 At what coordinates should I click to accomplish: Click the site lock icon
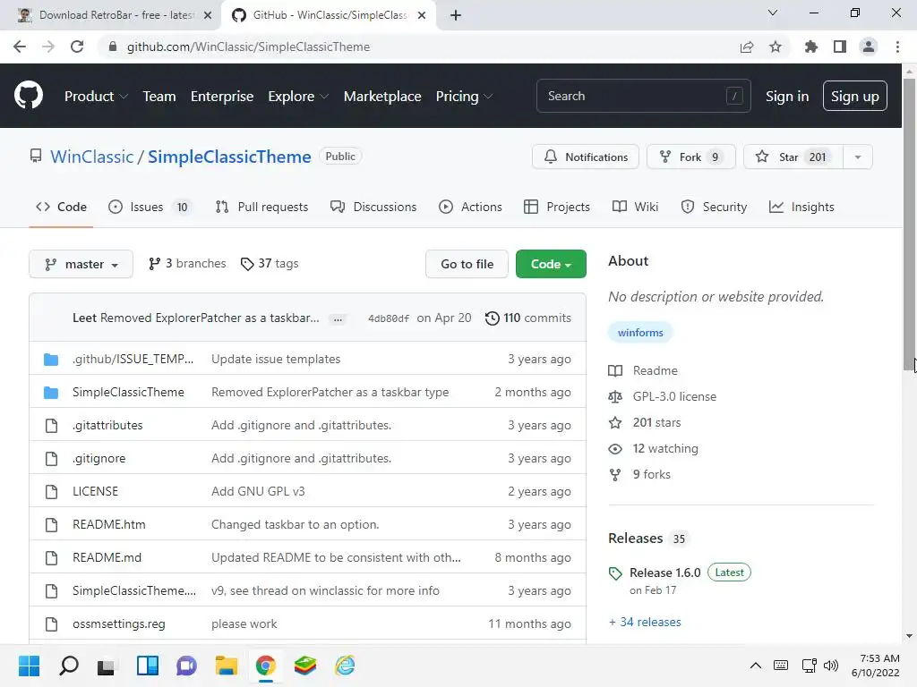click(113, 47)
